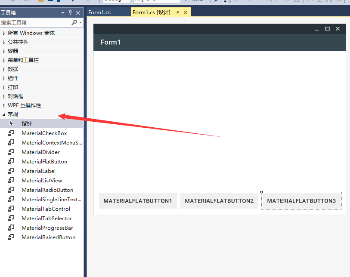Viewport: 350px width, 277px height.
Task: Maximize the Form1 designer form
Action: (x=327, y=29)
